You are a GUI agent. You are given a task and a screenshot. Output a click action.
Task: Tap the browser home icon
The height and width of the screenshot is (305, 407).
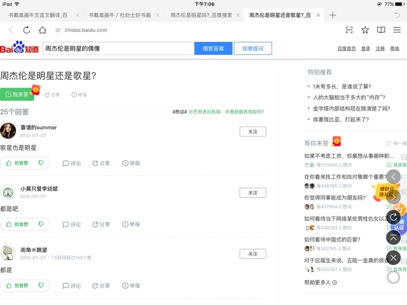pyautogui.click(x=42, y=30)
